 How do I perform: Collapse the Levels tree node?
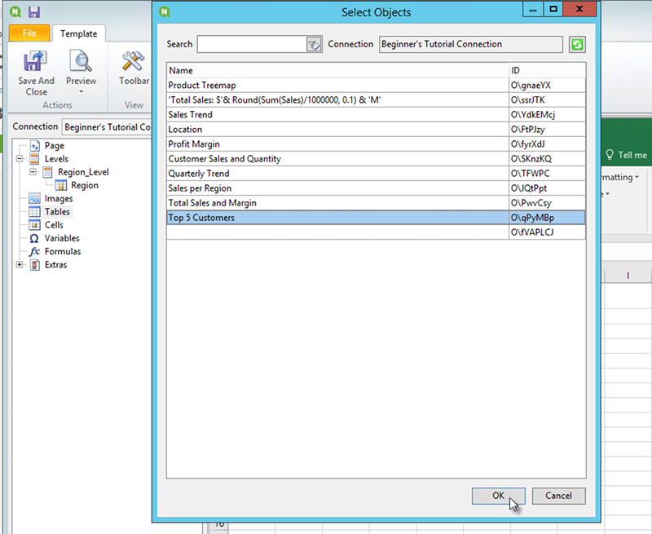(x=20, y=159)
